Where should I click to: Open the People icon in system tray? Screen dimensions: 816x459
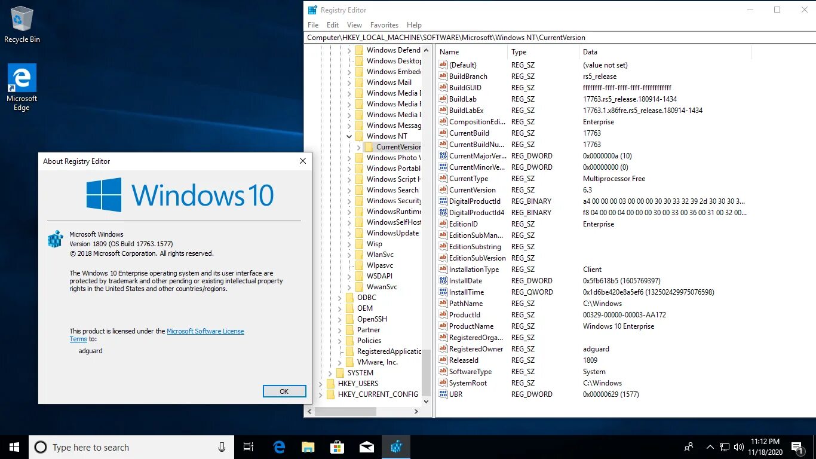pos(689,447)
